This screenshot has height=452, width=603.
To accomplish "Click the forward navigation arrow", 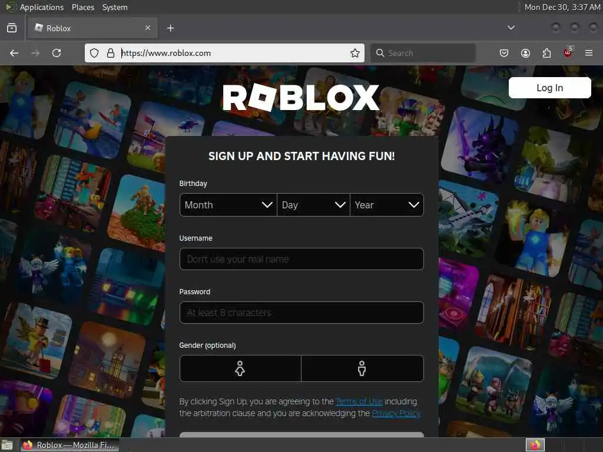I will pos(35,53).
